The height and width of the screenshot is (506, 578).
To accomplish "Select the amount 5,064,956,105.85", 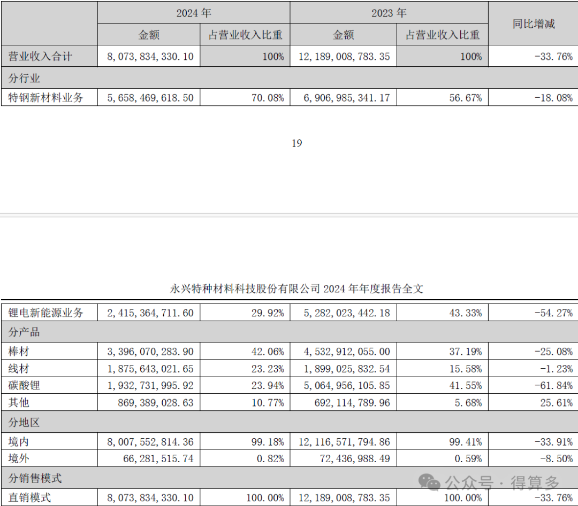I will [346, 386].
